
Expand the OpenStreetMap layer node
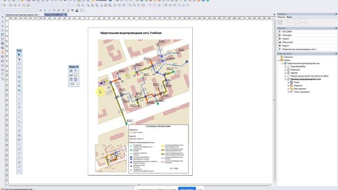(x=285, y=66)
